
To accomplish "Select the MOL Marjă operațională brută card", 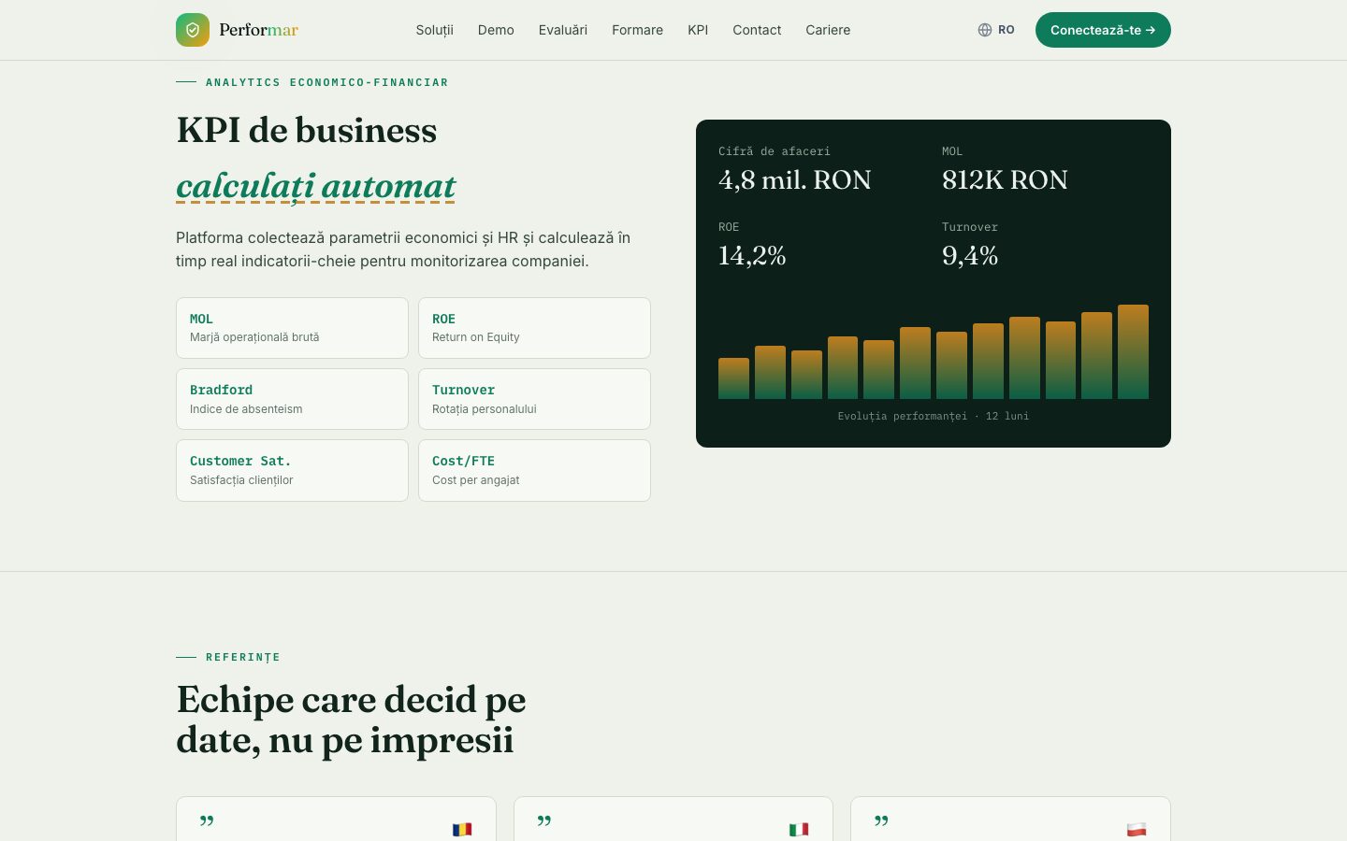I will click(292, 328).
